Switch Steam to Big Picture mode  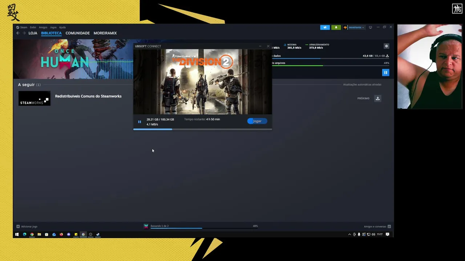tap(371, 27)
